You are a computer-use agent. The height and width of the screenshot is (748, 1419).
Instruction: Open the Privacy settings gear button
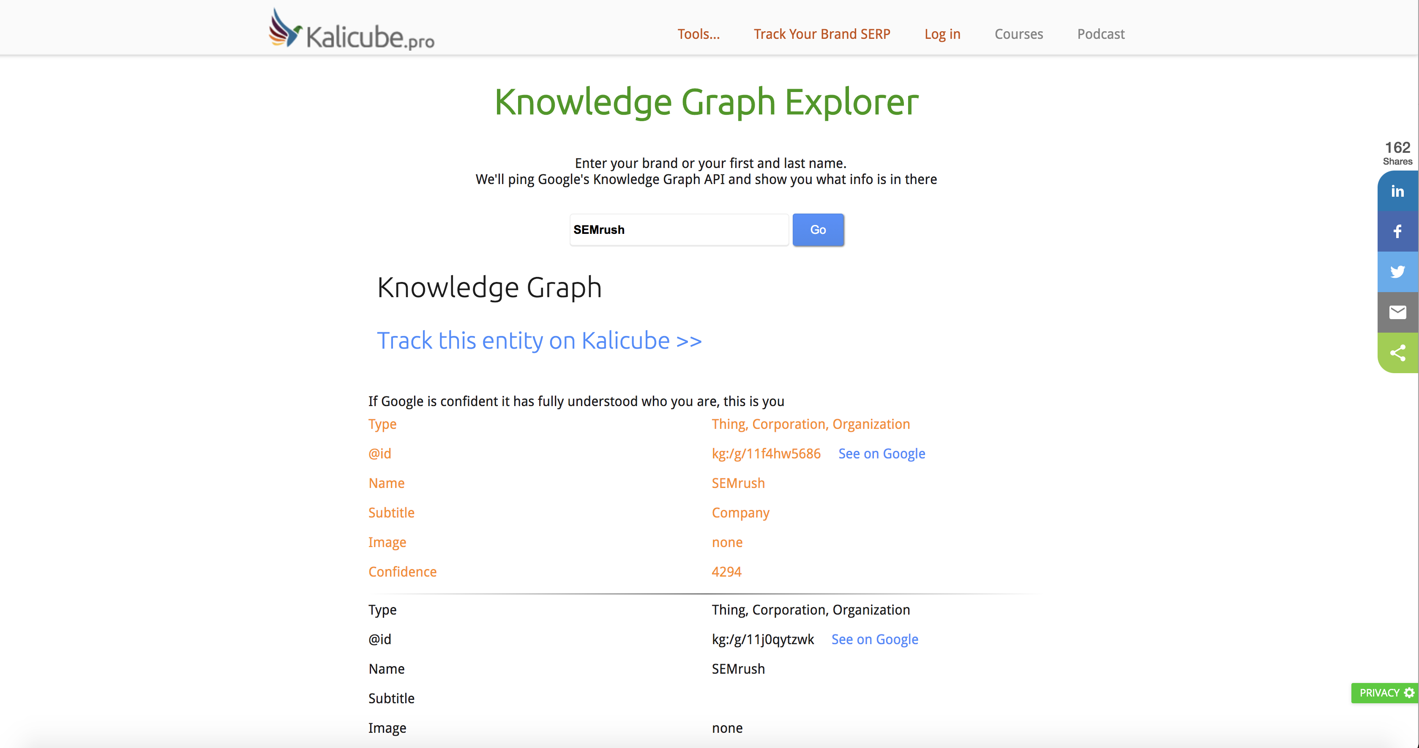coord(1385,693)
